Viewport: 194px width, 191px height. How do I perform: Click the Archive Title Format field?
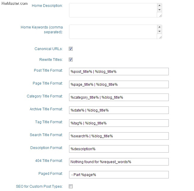click(119, 110)
